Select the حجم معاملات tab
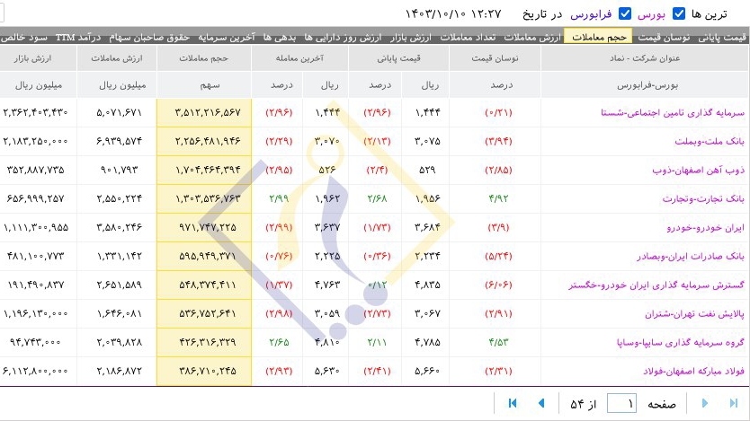Screen dimensions: 750x421 598,36
